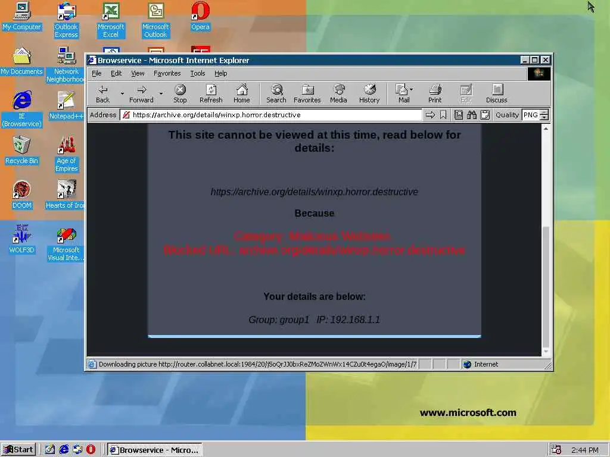Go to the Home page
The image size is (610, 457).
click(x=242, y=93)
